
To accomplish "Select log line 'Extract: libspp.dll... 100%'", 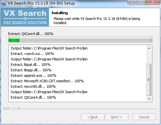I will coord(31,70).
